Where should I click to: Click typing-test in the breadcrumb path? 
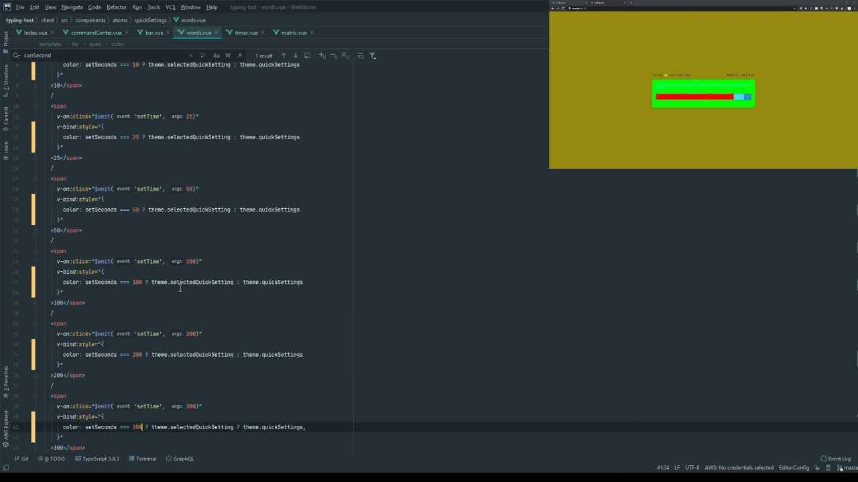pos(19,20)
